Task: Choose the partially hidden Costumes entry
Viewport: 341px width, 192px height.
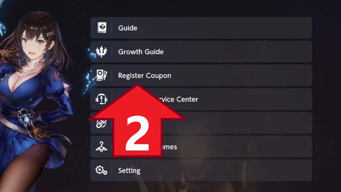Action: click(201, 147)
